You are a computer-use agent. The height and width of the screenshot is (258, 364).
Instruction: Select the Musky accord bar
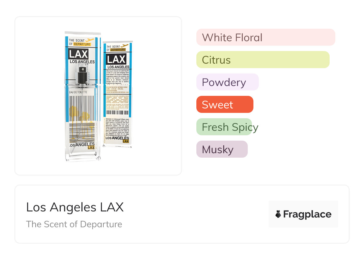pos(222,149)
